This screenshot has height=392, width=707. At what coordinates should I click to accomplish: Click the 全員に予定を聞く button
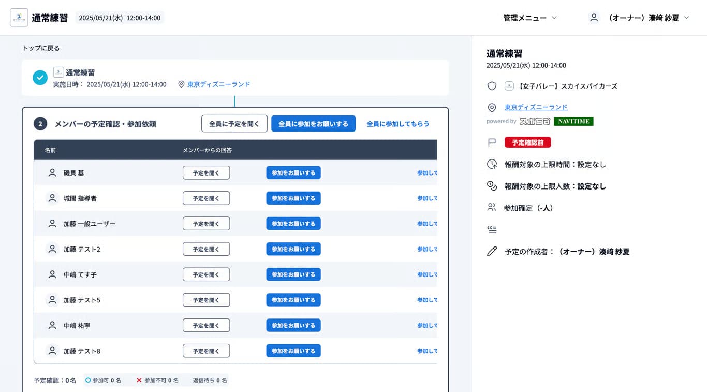(234, 124)
